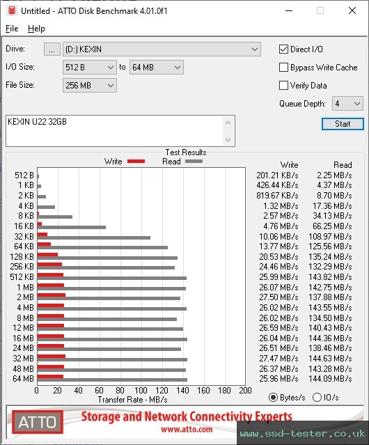Image resolution: width=369 pixels, height=445 pixels.
Task: Click the 512 B row label in chart
Action: [24, 175]
